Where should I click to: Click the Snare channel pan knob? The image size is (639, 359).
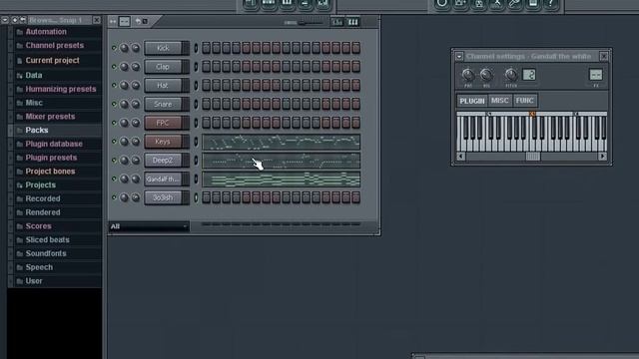coord(124,104)
